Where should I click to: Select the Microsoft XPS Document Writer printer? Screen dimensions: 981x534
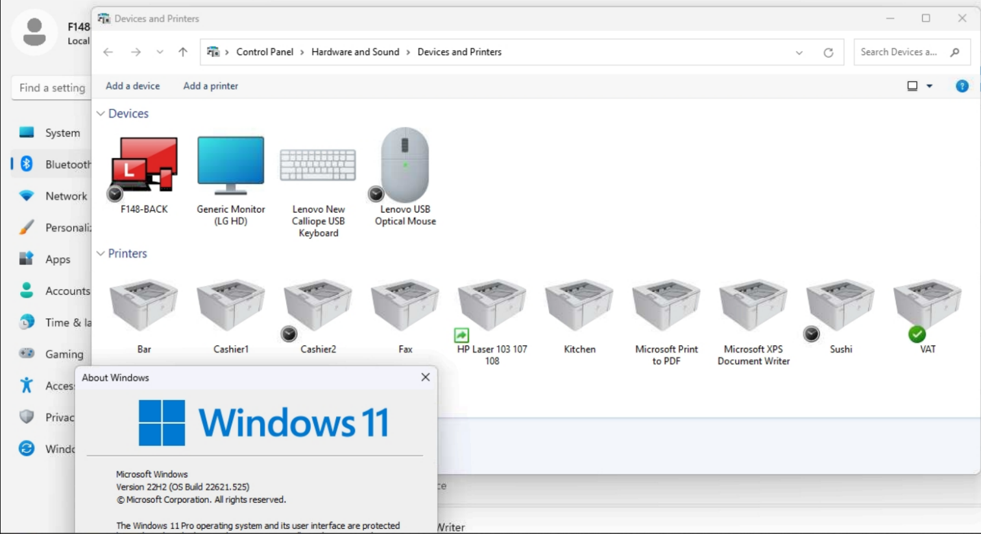point(753,323)
